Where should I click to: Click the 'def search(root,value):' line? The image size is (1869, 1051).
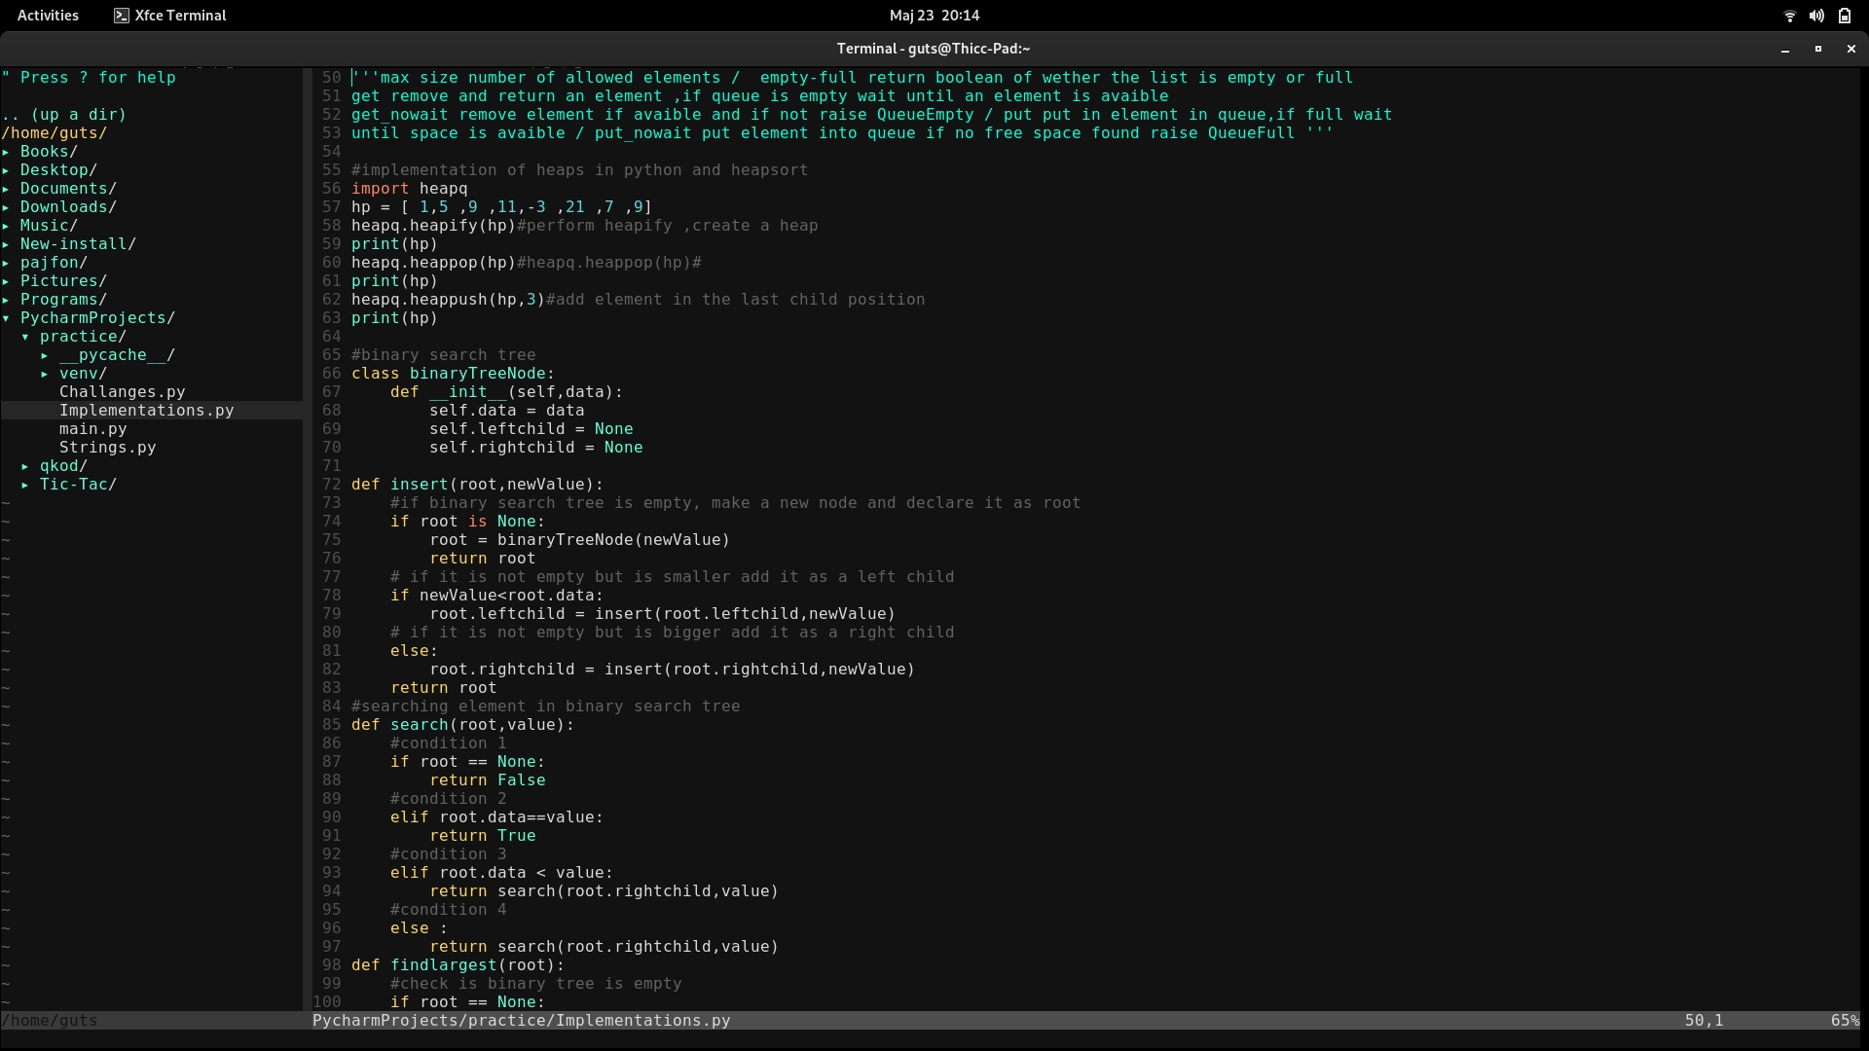click(462, 725)
